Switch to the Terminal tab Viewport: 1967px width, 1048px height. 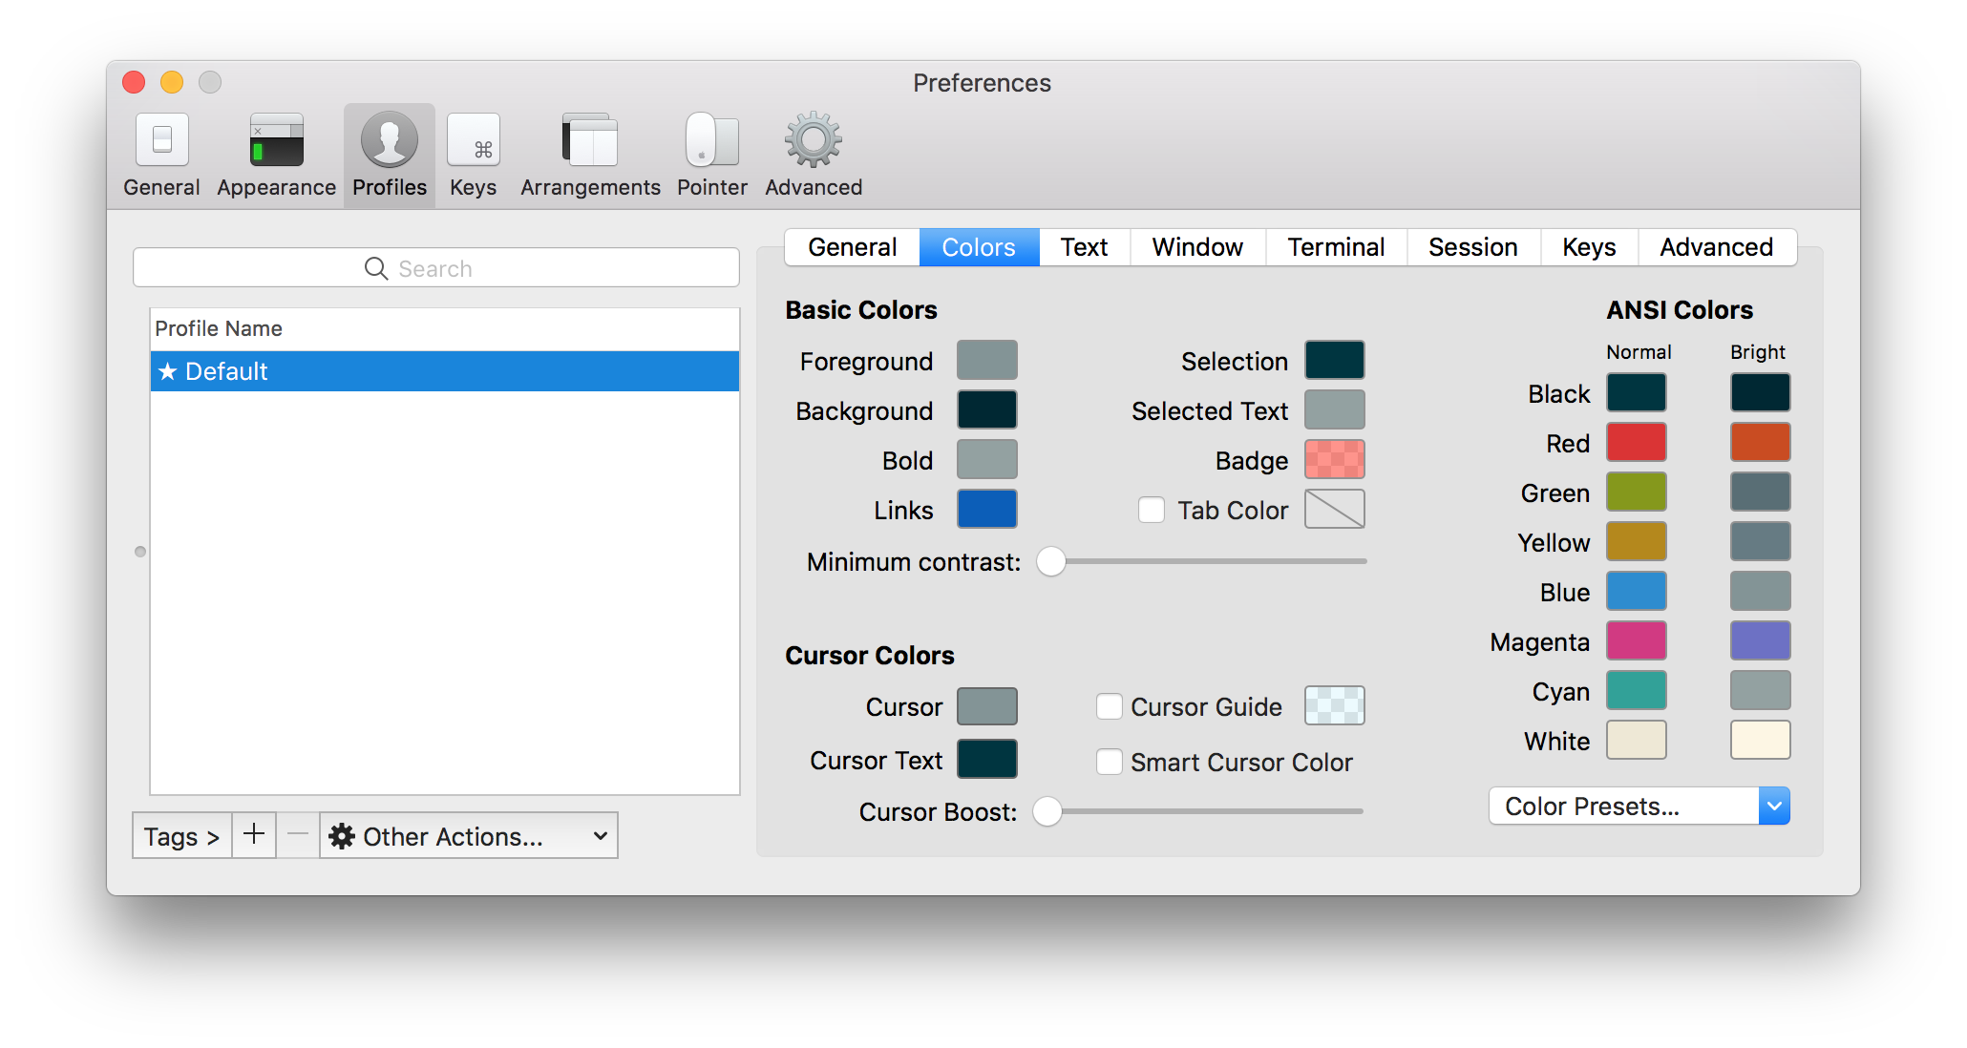click(1335, 247)
